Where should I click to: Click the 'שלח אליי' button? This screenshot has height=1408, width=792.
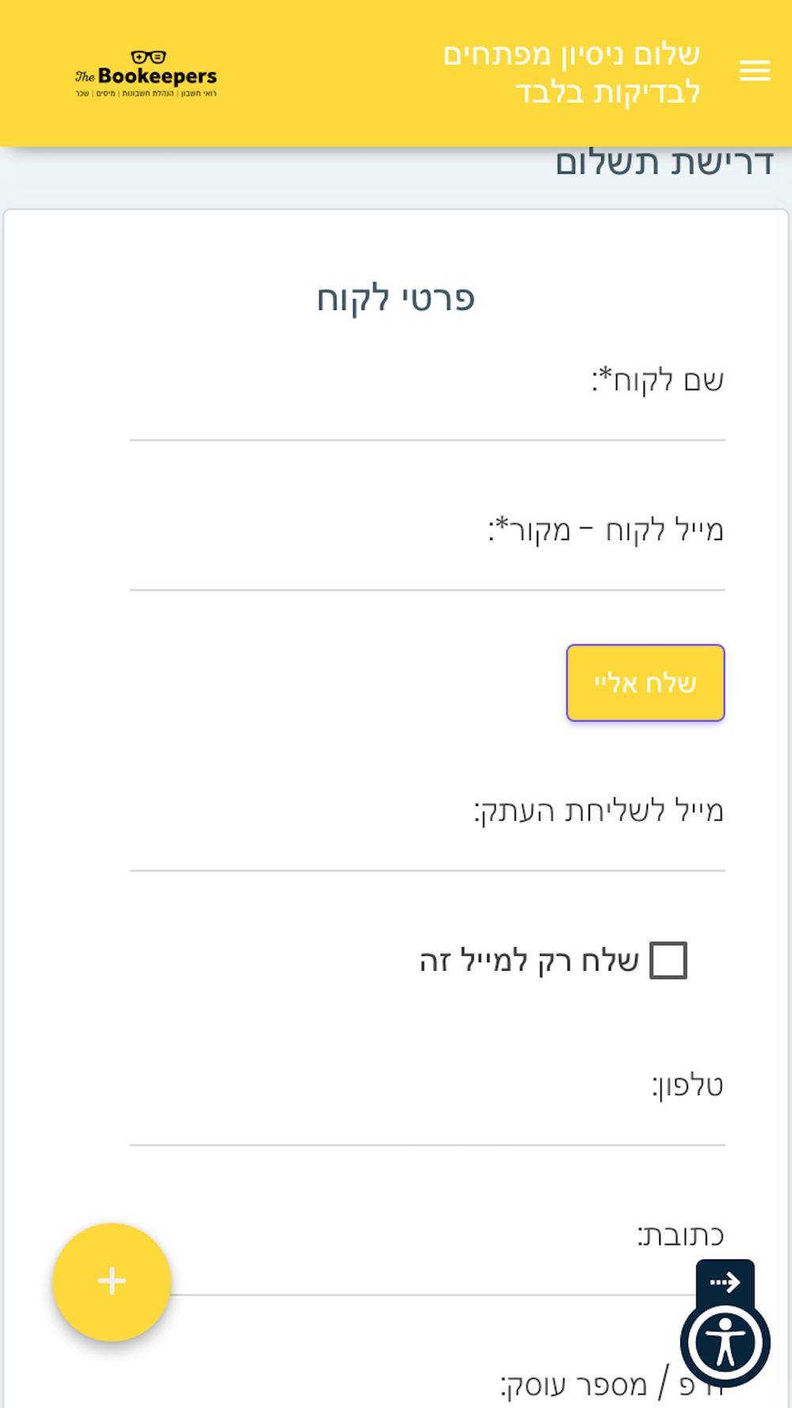pos(645,683)
